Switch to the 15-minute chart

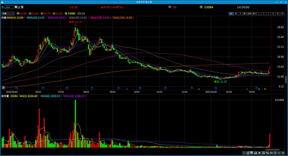click(273, 14)
